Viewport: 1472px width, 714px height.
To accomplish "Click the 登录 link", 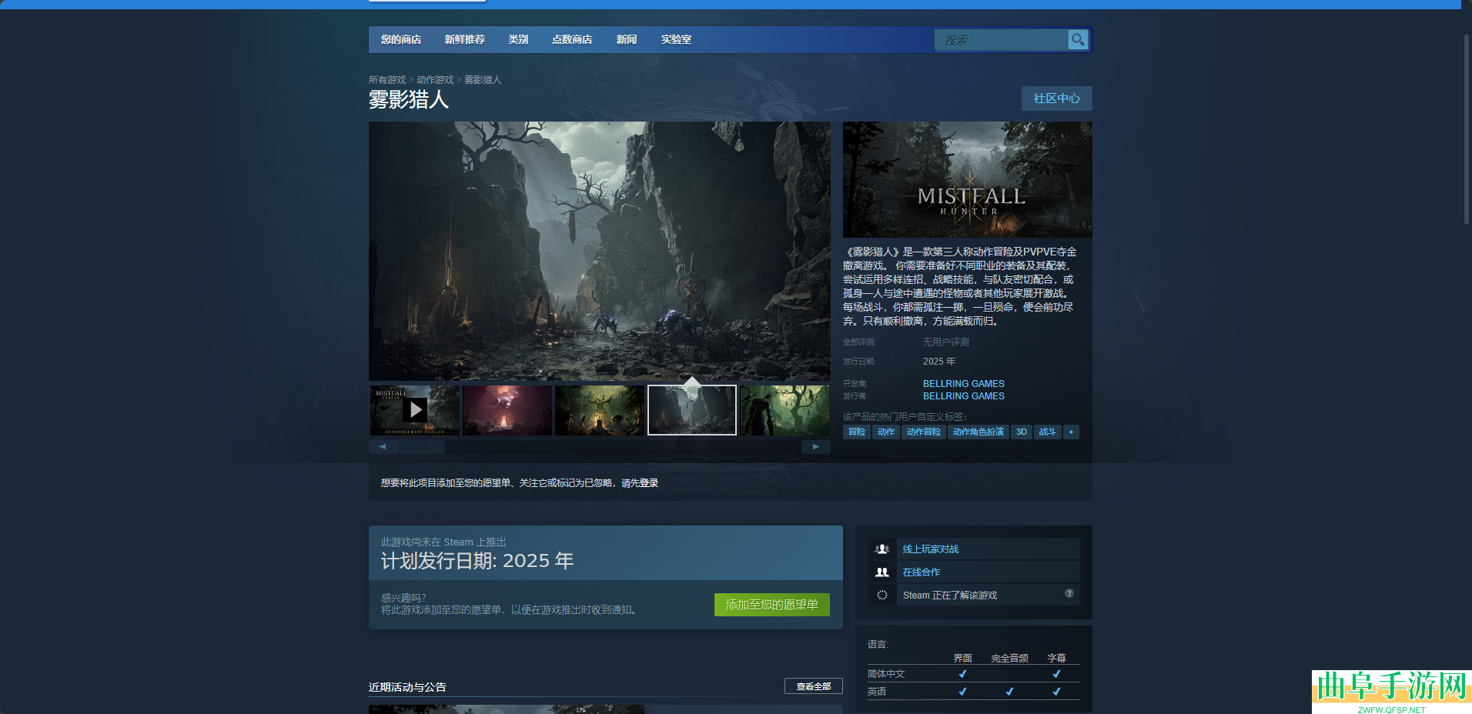I will [649, 483].
